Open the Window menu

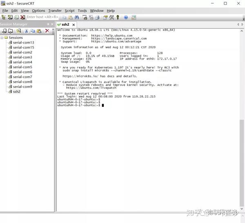tap(97, 11)
